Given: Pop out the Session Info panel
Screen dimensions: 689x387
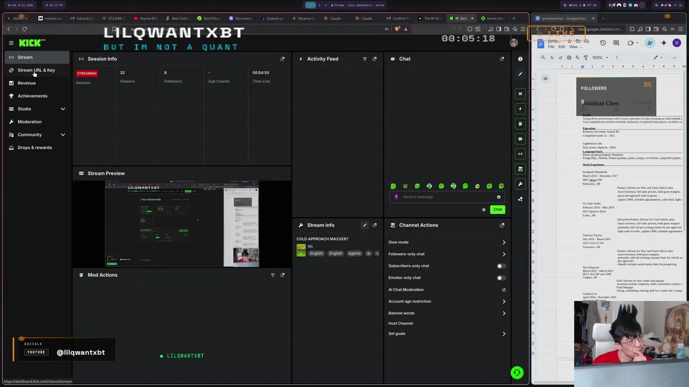Looking at the screenshot, I should click(282, 59).
